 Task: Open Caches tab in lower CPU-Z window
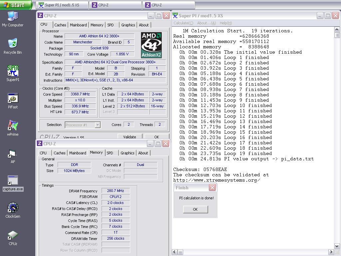(60, 153)
